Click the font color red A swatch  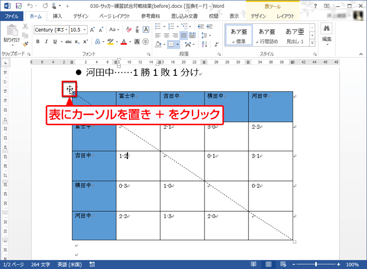tap(124, 42)
